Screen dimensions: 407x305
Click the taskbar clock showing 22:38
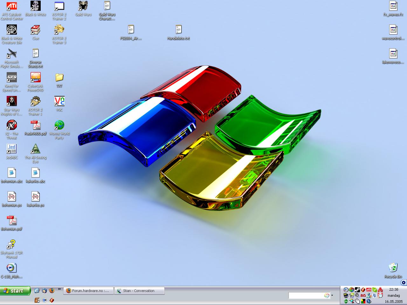(x=394, y=289)
